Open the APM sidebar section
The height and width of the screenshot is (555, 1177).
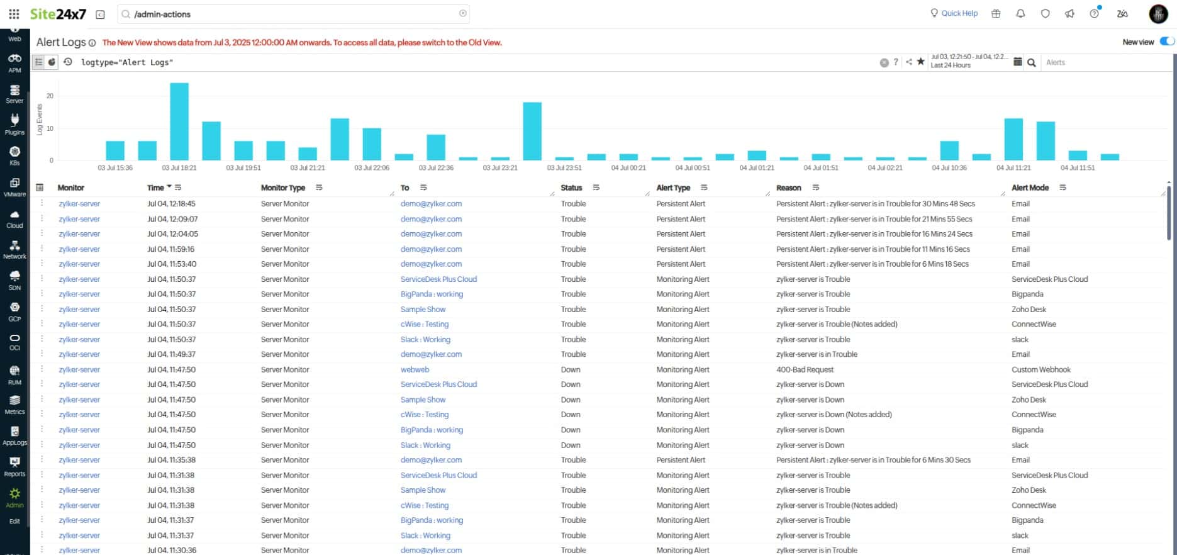coord(14,63)
